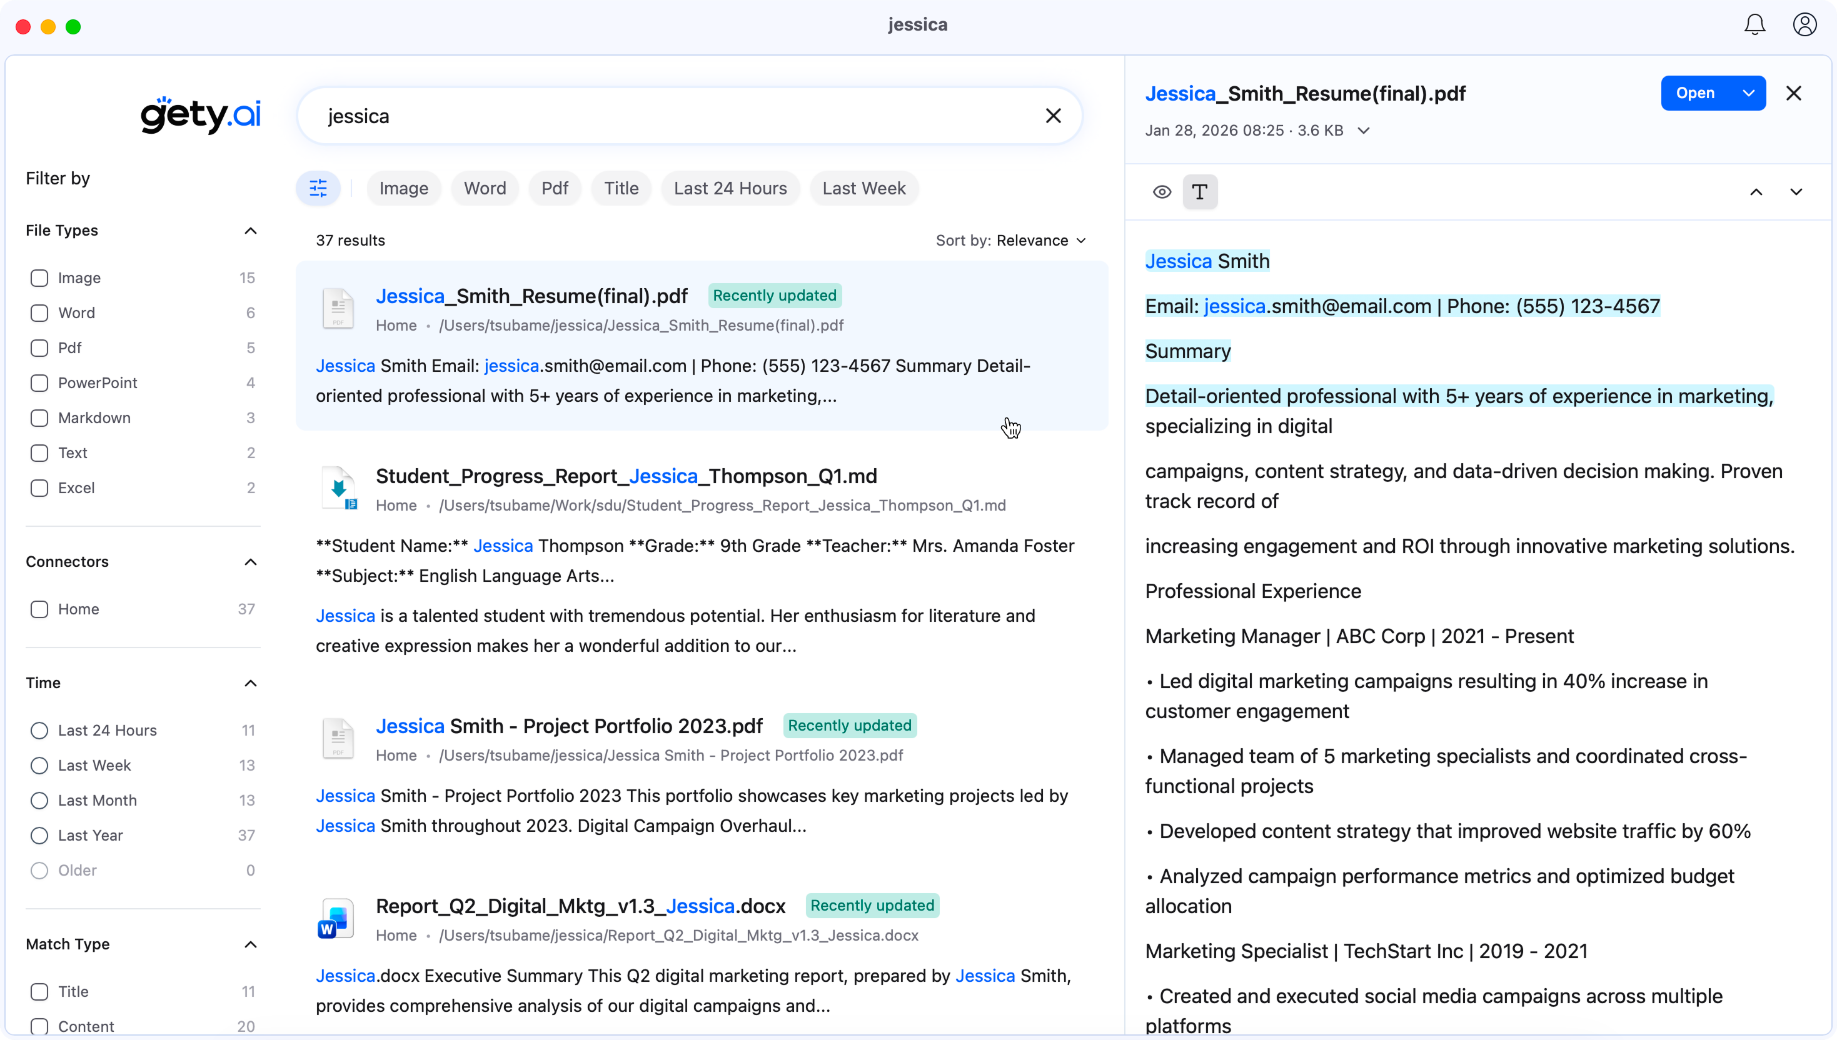The image size is (1837, 1040).
Task: Open the Sort by Relevance dropdown
Action: coord(1040,241)
